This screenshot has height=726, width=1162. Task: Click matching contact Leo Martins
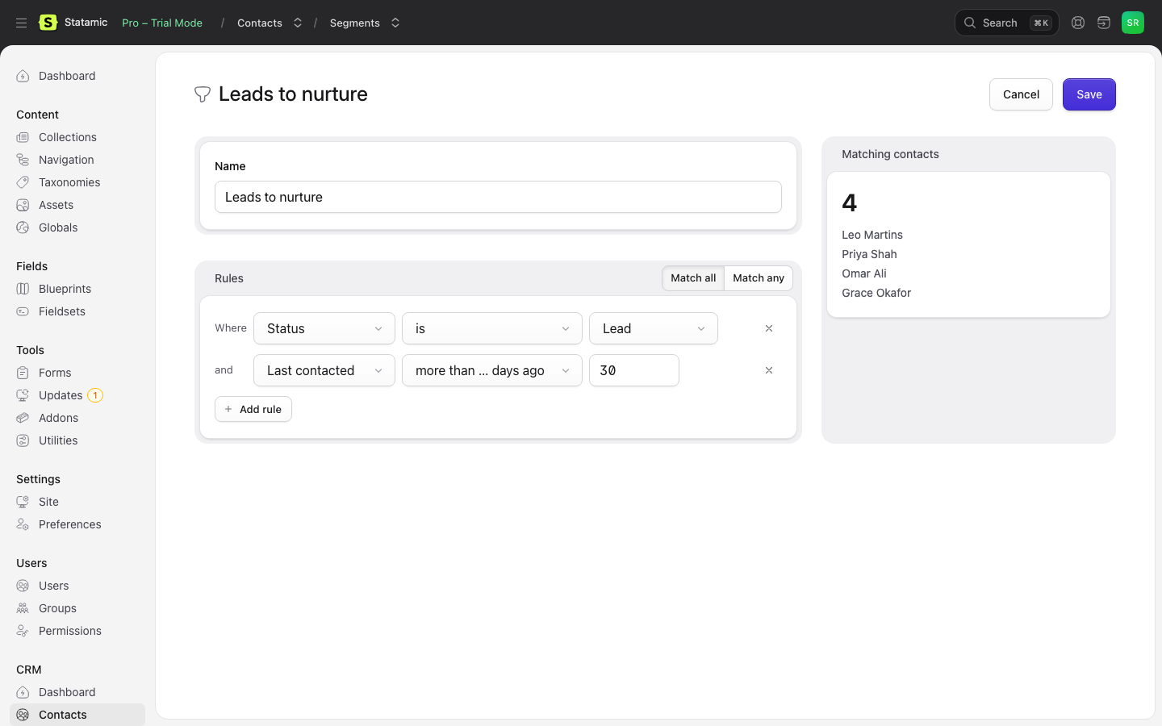click(872, 235)
